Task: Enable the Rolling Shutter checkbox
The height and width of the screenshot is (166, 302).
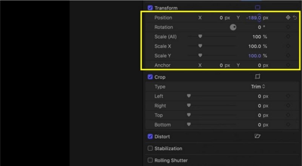Action: 150,160
